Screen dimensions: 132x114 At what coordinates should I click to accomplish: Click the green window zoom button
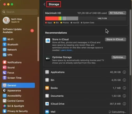[12, 4]
